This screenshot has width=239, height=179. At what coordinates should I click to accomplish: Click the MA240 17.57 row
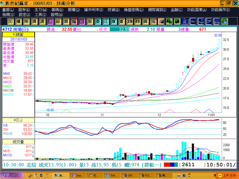tap(18, 95)
